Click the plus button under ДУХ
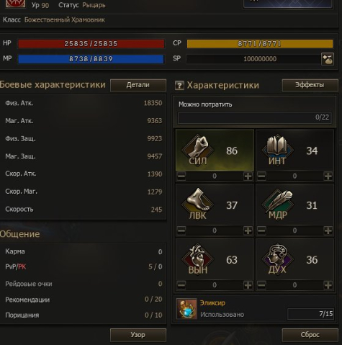The width and height of the screenshot is (342, 345). click(328, 285)
